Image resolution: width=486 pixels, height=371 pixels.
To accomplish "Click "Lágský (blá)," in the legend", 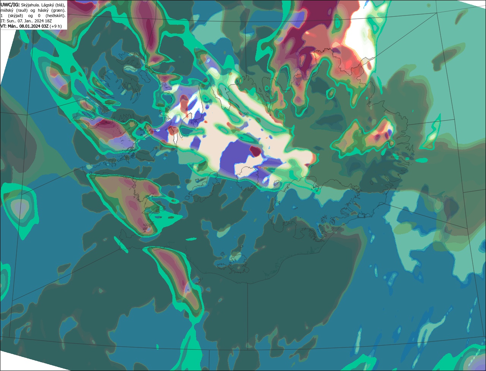I will (53, 5).
